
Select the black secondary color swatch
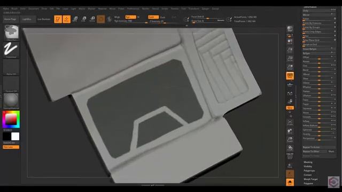coord(7,137)
